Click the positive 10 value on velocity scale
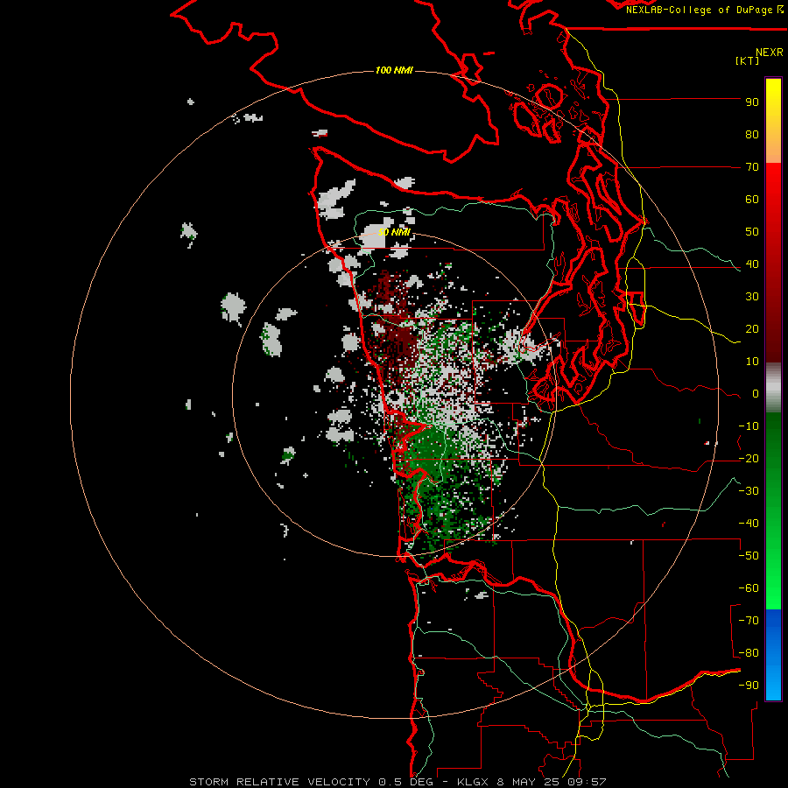788x788 pixels. click(752, 362)
